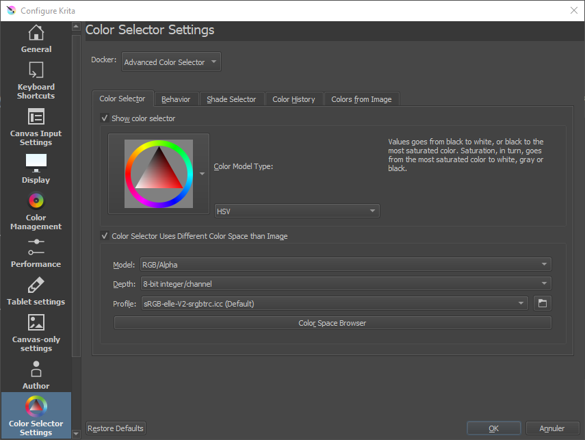The height and width of the screenshot is (440, 585).
Task: Click the color wheel triangle selector preview
Action: 159,174
